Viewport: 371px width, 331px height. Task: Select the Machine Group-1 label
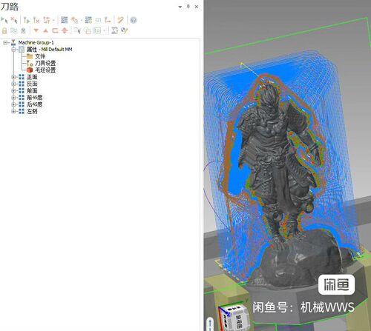click(36, 42)
